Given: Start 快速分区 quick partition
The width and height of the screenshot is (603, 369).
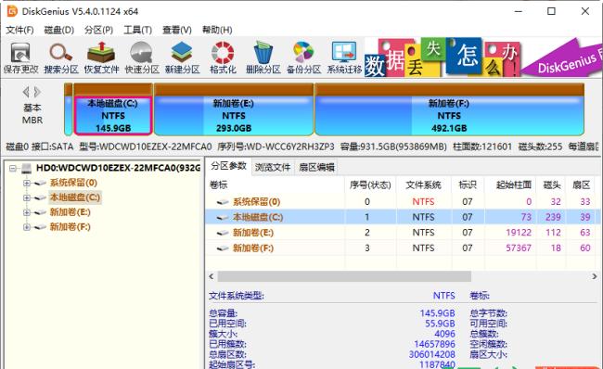Looking at the screenshot, I should tap(142, 58).
